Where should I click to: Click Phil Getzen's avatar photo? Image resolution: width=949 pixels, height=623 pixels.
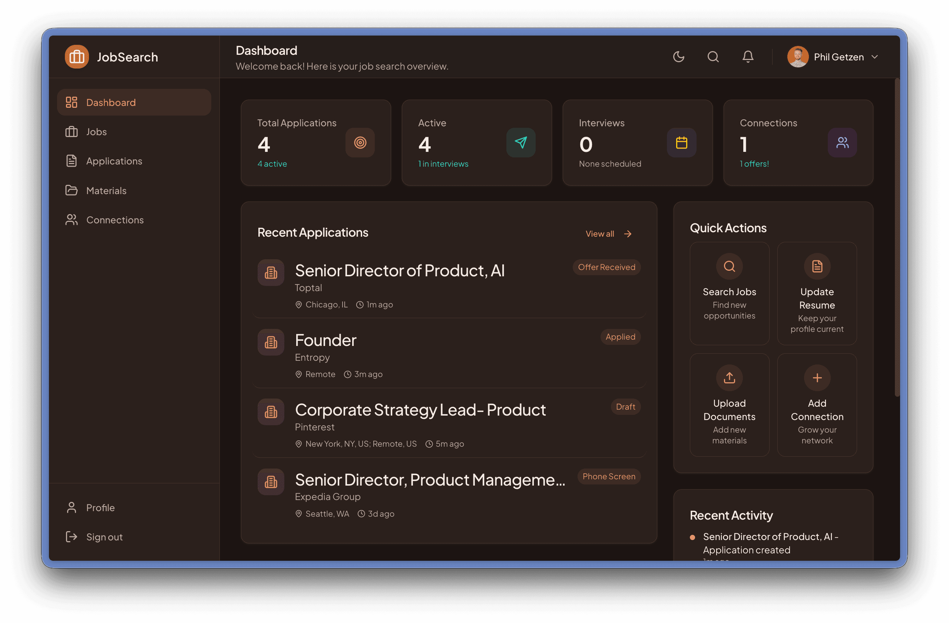[x=797, y=57]
